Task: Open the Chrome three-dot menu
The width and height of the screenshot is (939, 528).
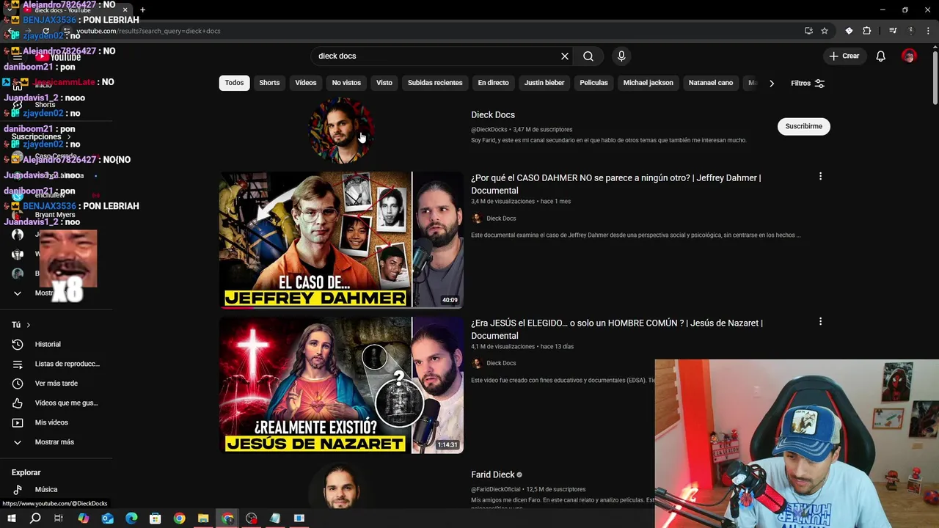Action: [929, 31]
